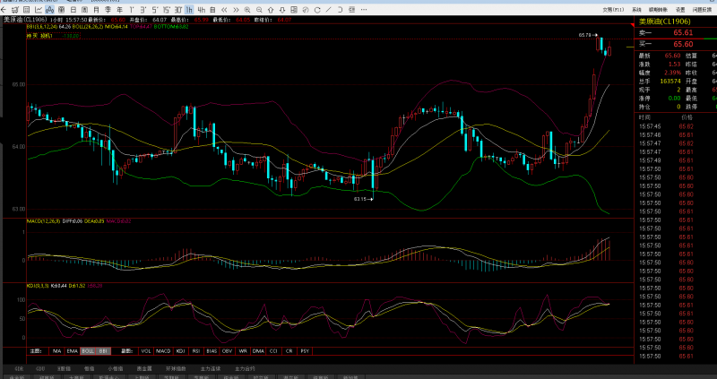Open the 设置 settings menu
717x379 pixels.
(680, 10)
